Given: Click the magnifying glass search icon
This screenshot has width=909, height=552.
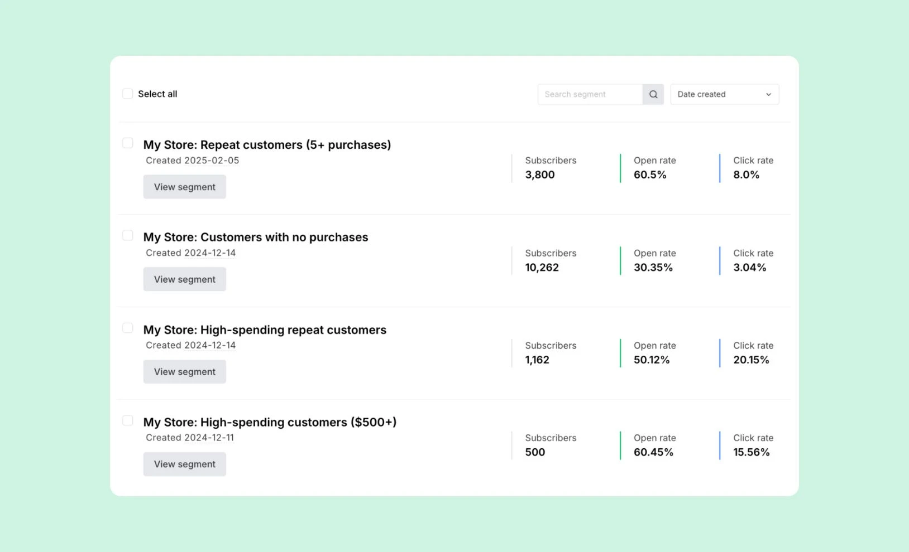Looking at the screenshot, I should (653, 94).
